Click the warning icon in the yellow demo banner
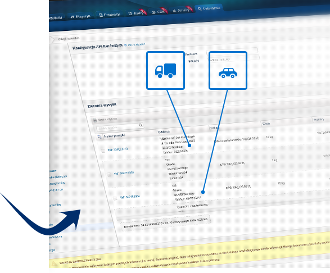Screen dimensions: 330x273 tap(54, 264)
